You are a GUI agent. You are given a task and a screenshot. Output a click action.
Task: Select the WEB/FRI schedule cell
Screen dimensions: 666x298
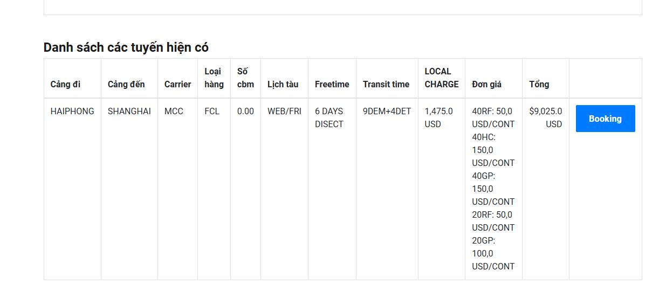click(284, 112)
